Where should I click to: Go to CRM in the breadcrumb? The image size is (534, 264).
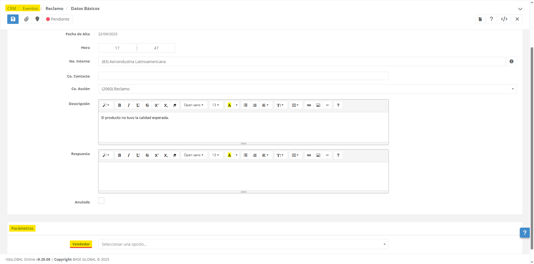(x=12, y=9)
